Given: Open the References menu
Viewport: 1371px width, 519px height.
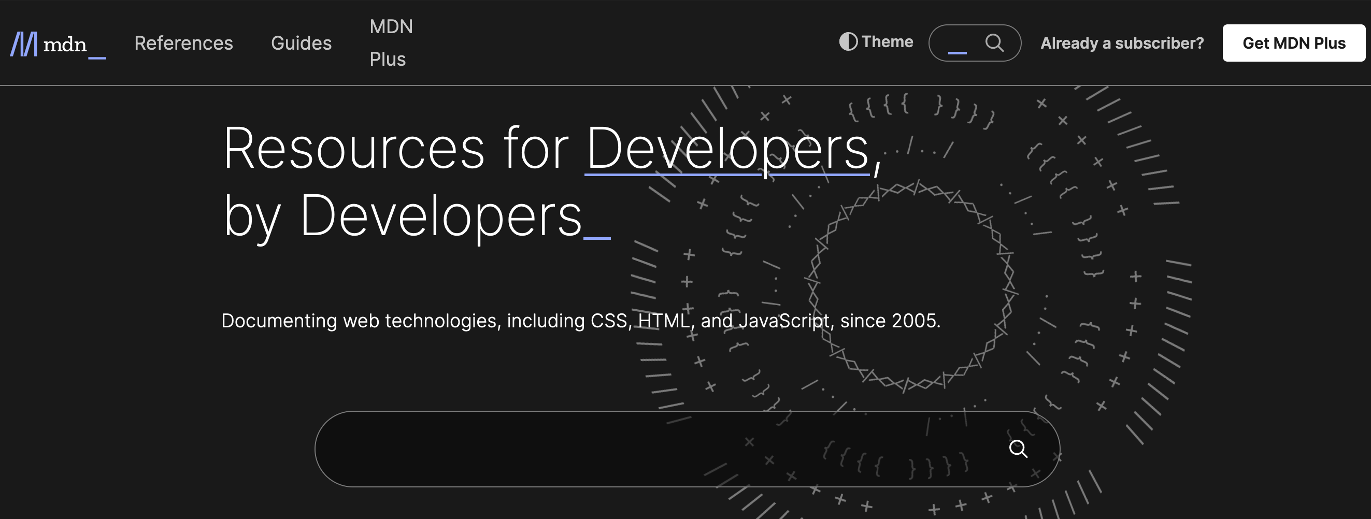Looking at the screenshot, I should [x=183, y=43].
